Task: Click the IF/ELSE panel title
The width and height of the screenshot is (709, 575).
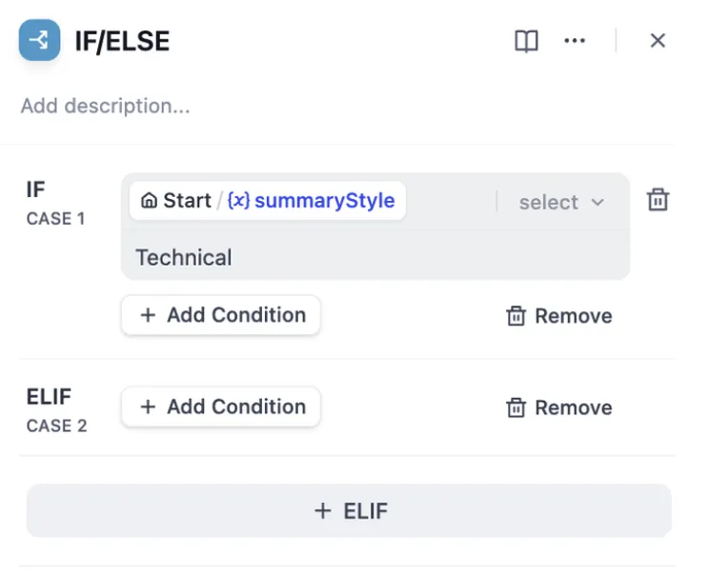Action: coord(122,41)
